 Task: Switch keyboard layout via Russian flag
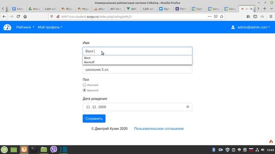tap(251, 150)
